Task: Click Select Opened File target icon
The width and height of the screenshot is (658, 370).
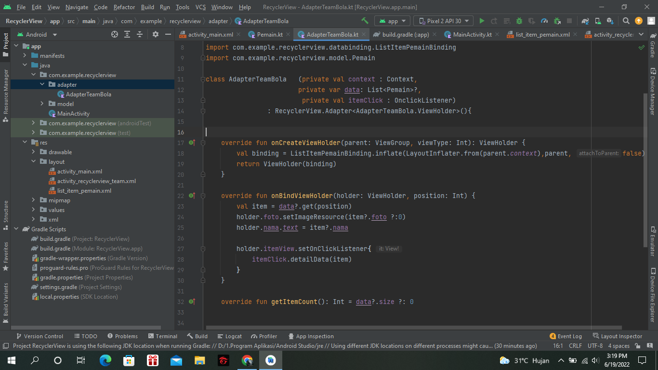Action: pos(115,34)
